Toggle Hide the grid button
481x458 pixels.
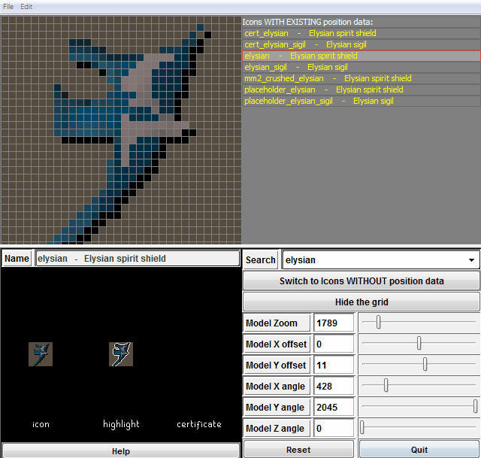coord(362,302)
